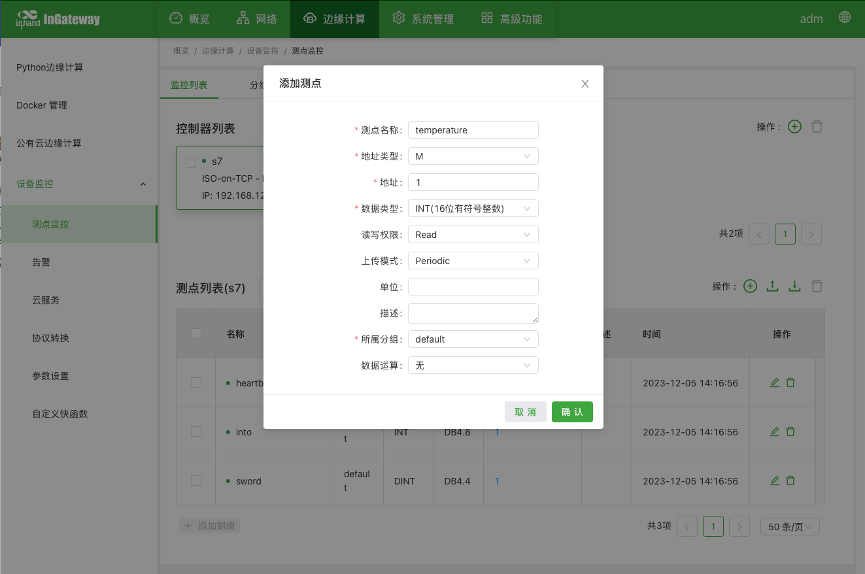Click the import measuring points upload icon

pyautogui.click(x=772, y=286)
